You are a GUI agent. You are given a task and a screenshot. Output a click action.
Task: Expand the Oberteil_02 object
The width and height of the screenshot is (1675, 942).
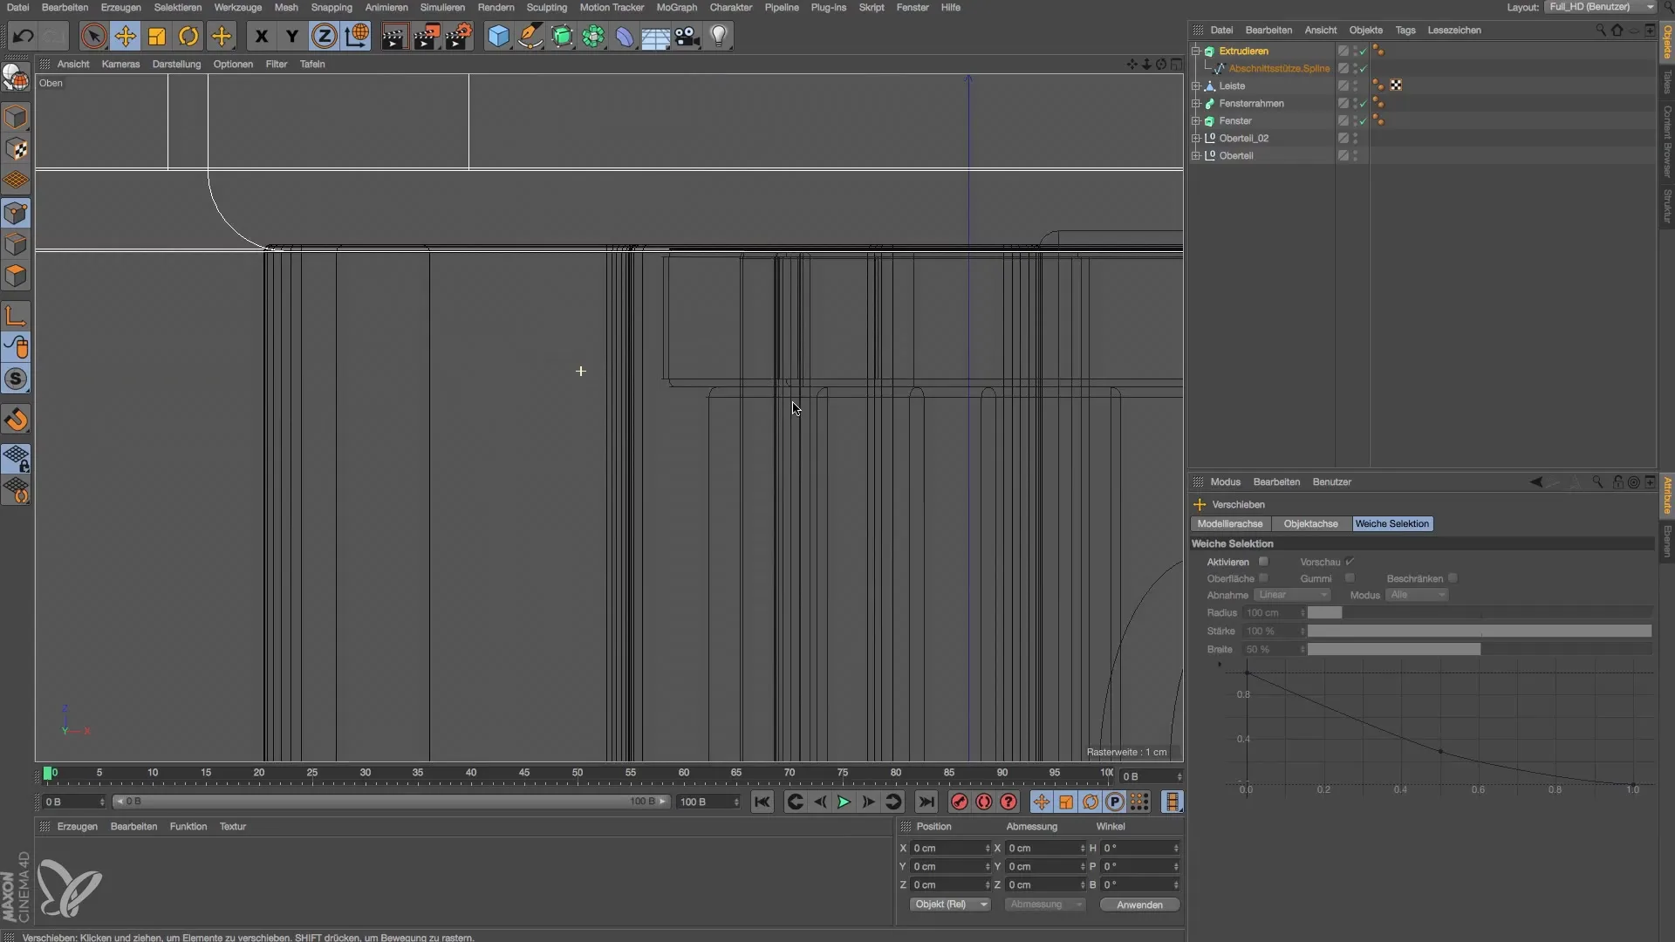pyautogui.click(x=1196, y=138)
